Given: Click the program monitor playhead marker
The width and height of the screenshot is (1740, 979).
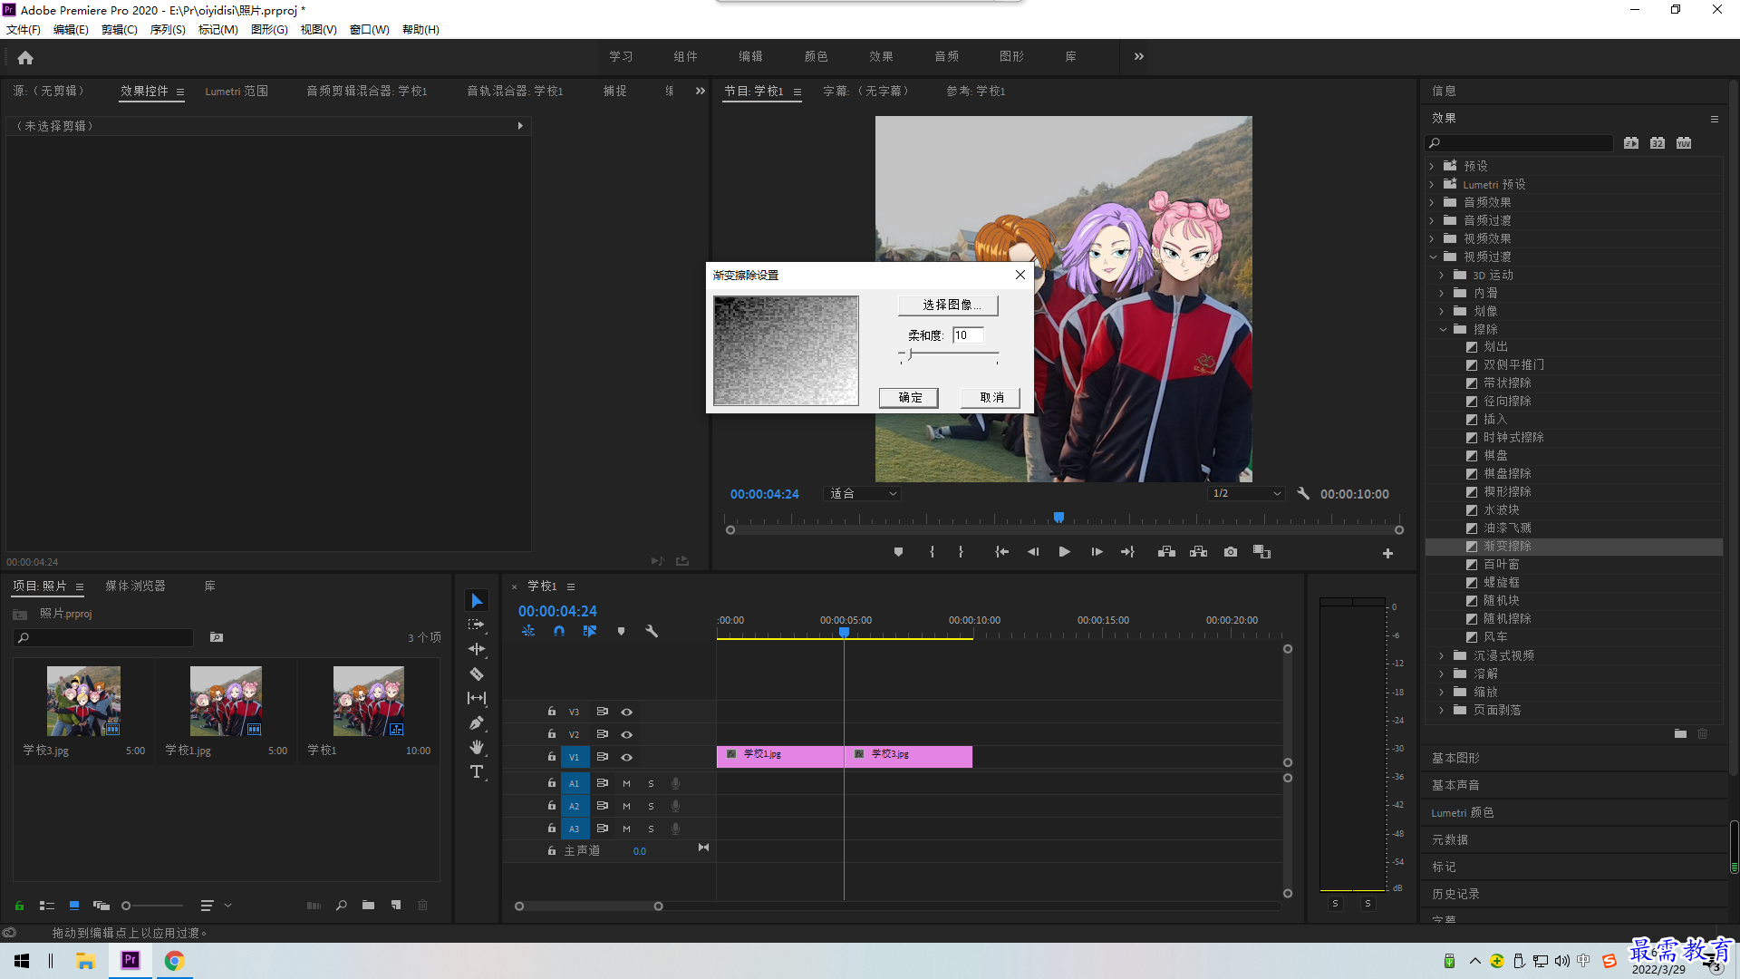Looking at the screenshot, I should coord(1058,518).
